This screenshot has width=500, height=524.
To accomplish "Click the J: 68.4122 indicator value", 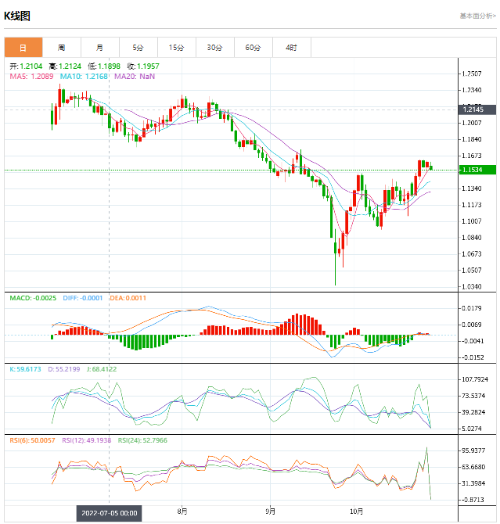I will pos(102,369).
